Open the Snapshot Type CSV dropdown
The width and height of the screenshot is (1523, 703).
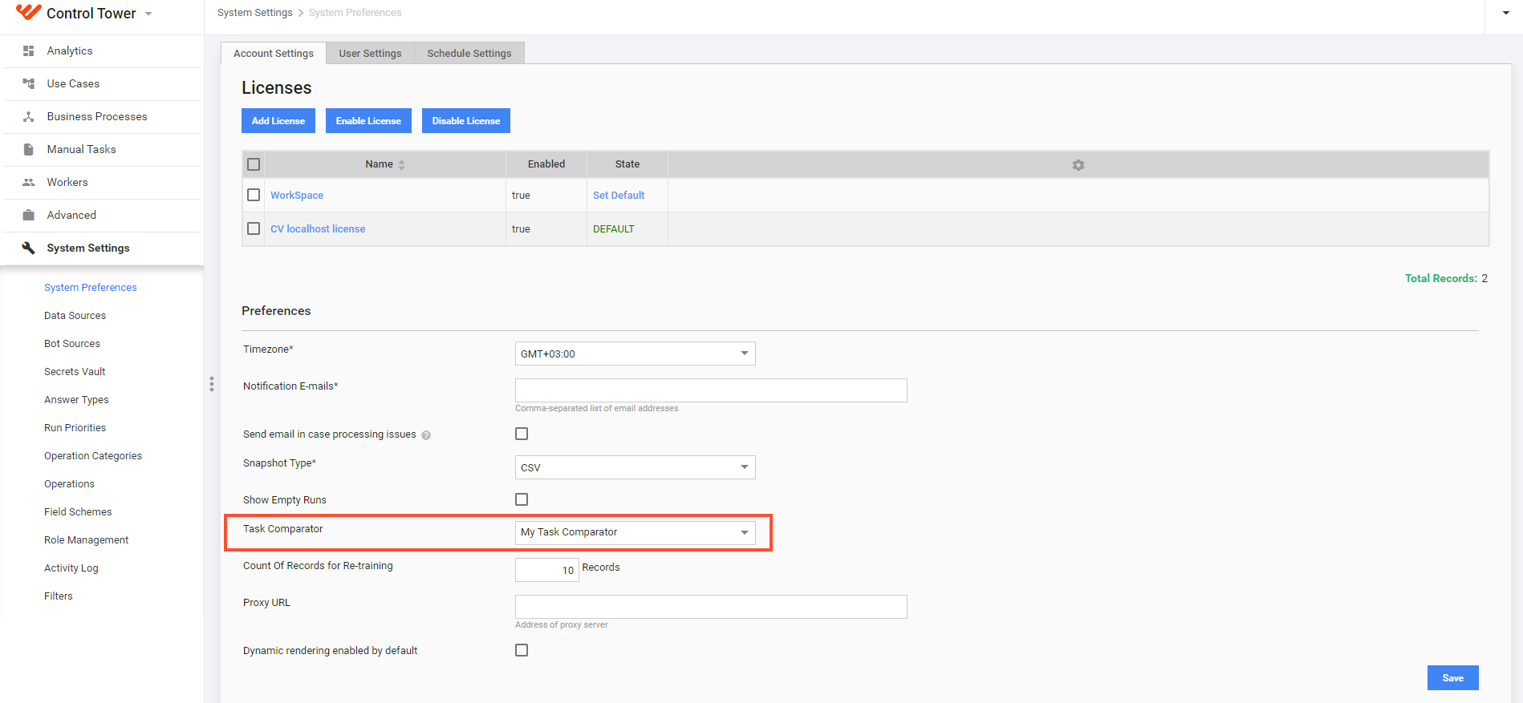coord(636,467)
